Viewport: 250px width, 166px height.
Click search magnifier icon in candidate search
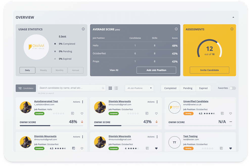pos(103,88)
